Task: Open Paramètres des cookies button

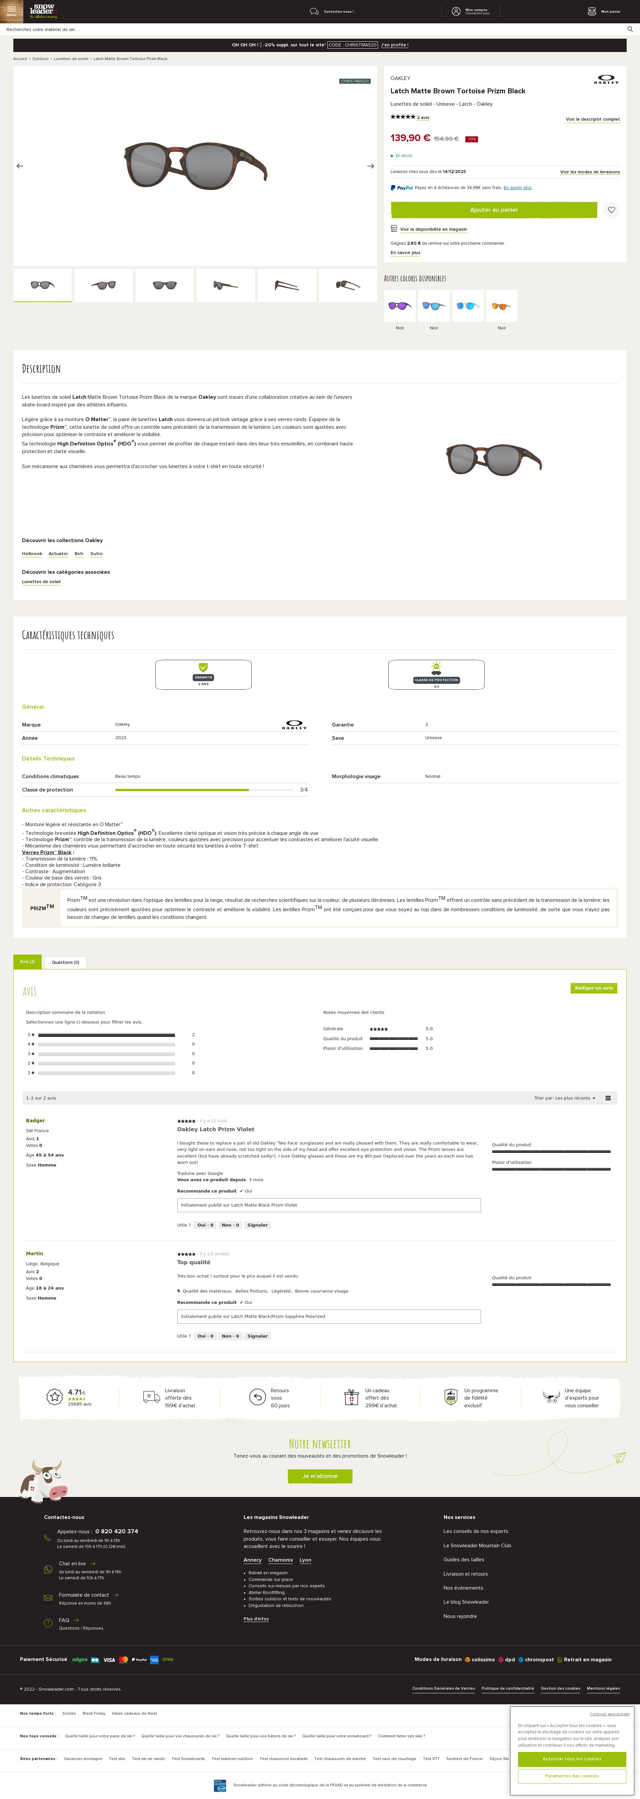Action: (x=572, y=1776)
